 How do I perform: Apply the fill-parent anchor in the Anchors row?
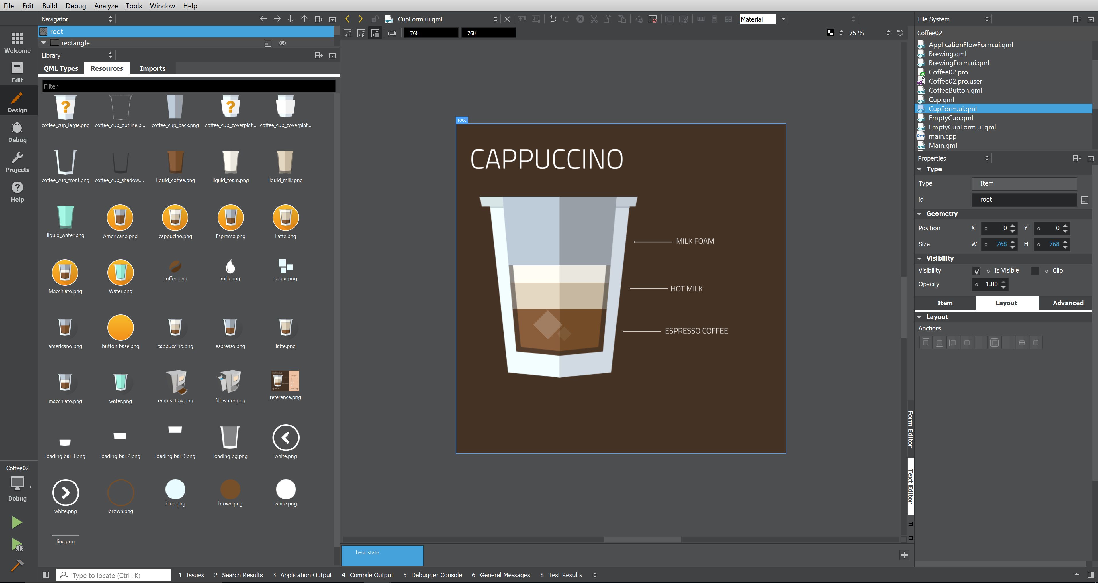(x=995, y=342)
